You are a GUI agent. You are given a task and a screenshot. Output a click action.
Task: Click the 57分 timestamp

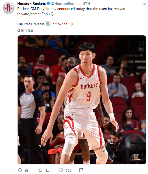(87, 4)
